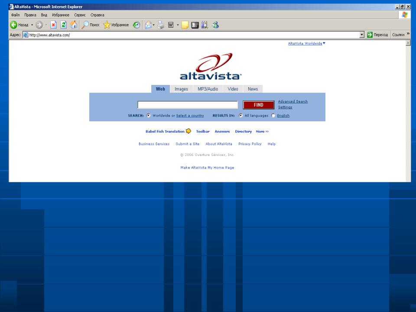Expand the Word edit button dropdown arrow

(178, 25)
